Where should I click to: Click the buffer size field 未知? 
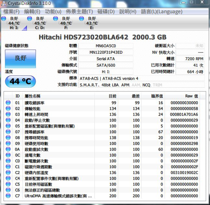coord(190,46)
